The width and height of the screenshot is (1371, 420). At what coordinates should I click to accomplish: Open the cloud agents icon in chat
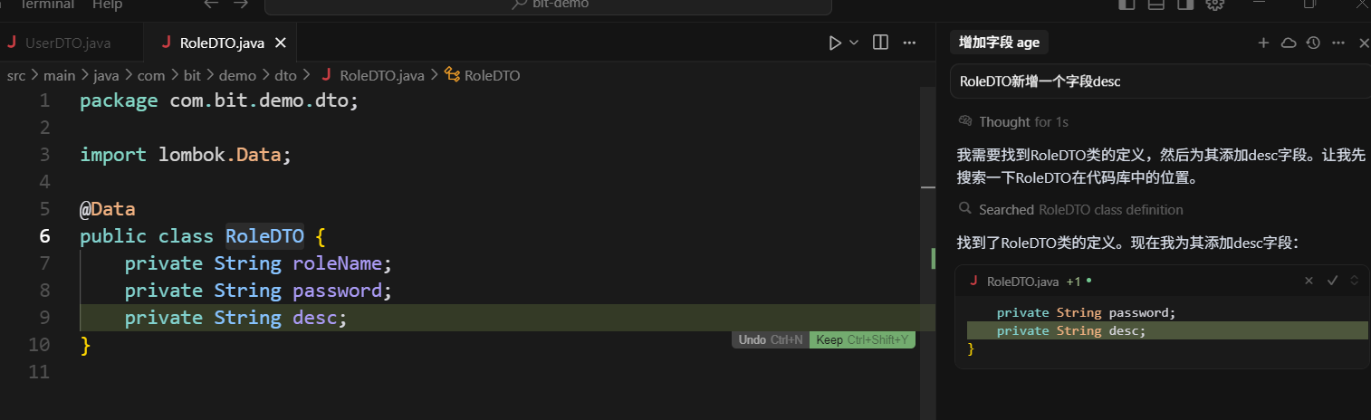tap(1289, 43)
